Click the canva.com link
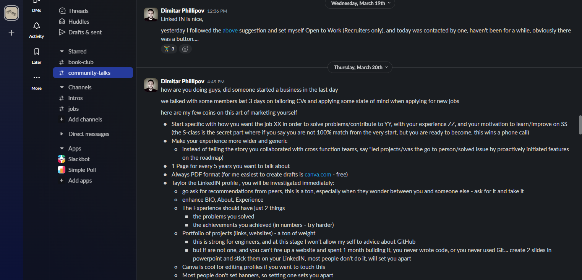The image size is (582, 280). 318,175
